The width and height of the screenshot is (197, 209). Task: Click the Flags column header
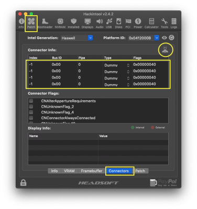[150, 57]
